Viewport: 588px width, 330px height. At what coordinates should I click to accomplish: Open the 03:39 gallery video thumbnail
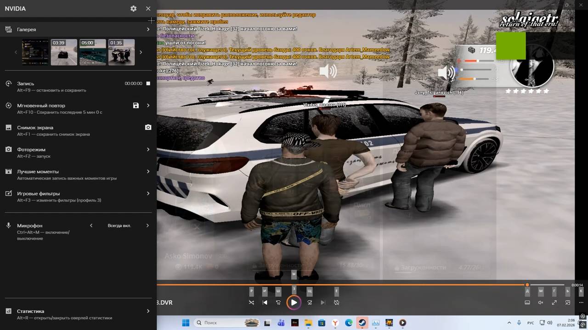pos(64,52)
